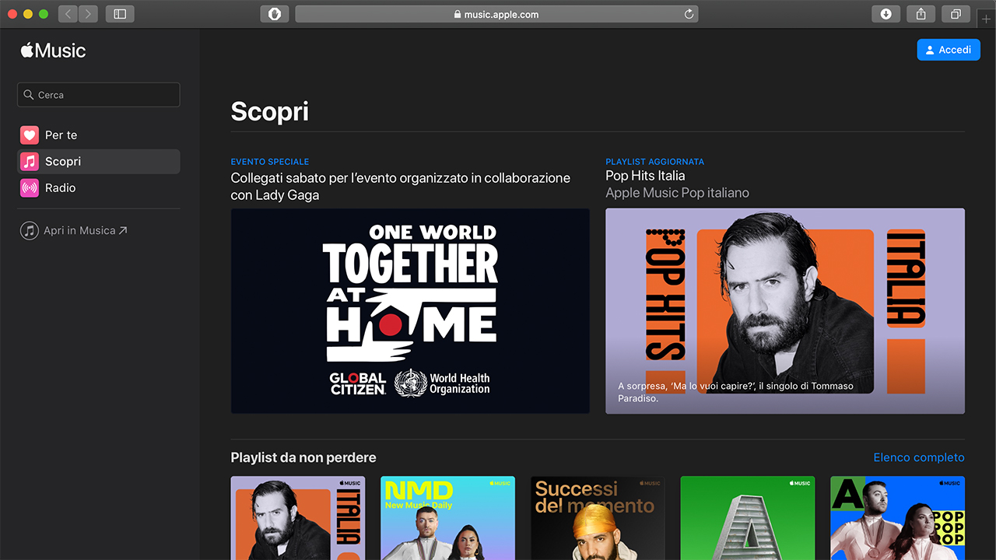Reload the page with the refresh icon
Viewport: 996px width, 560px height.
689,14
